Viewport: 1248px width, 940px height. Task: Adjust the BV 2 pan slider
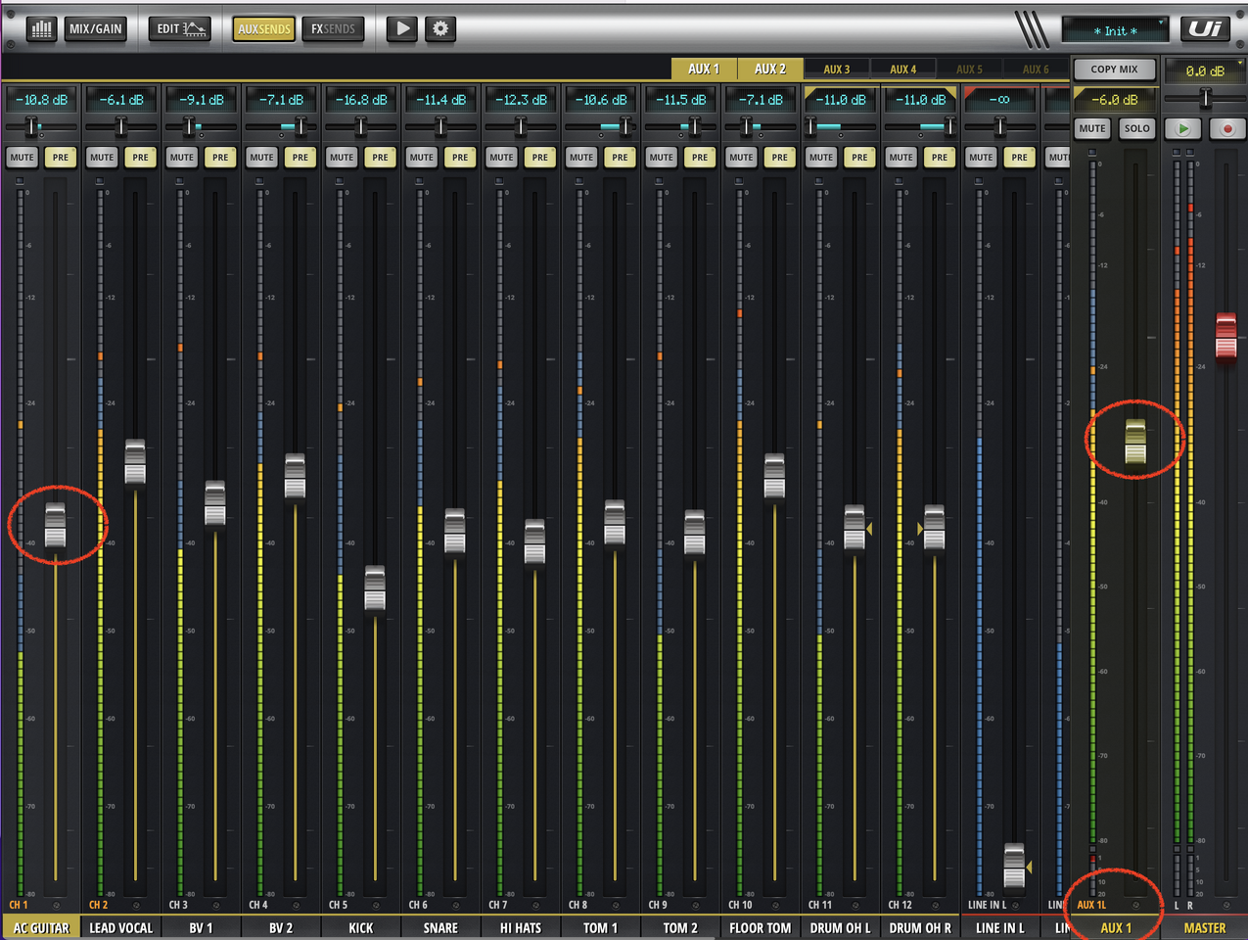(x=281, y=126)
